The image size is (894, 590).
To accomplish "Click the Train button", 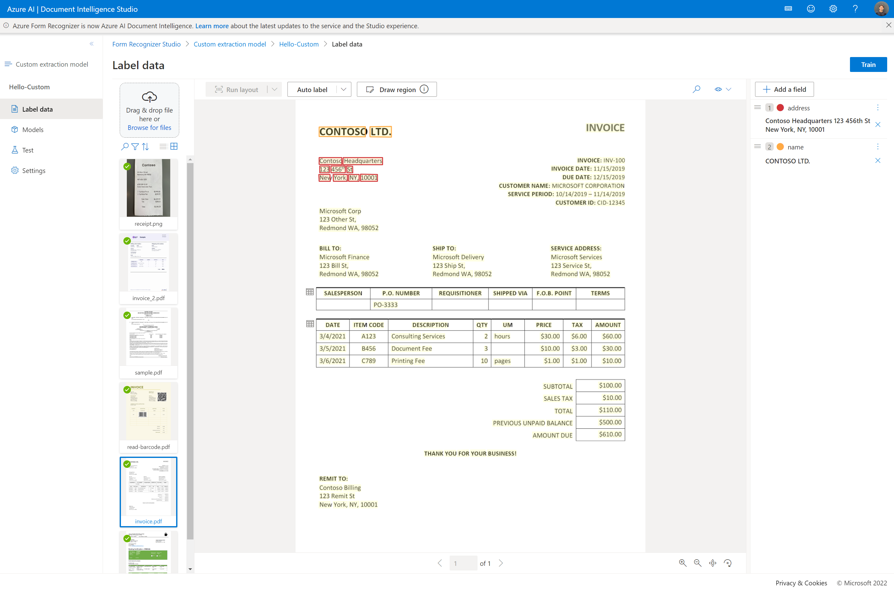I will [x=868, y=64].
